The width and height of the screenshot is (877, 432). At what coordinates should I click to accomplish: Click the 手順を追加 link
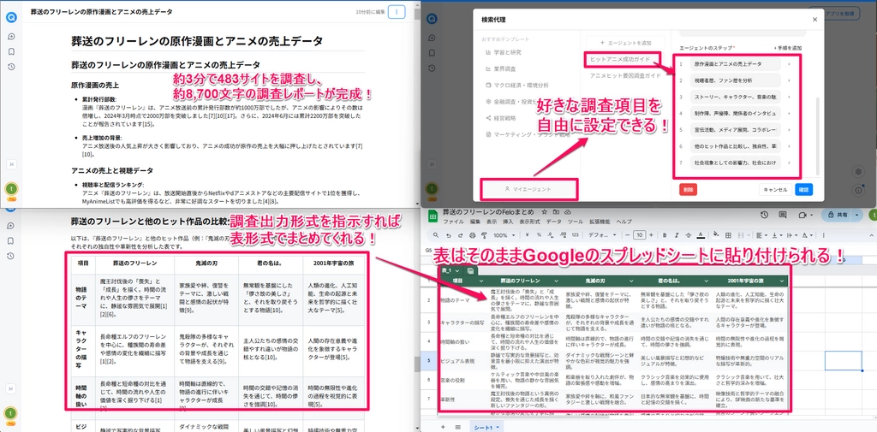click(x=788, y=49)
